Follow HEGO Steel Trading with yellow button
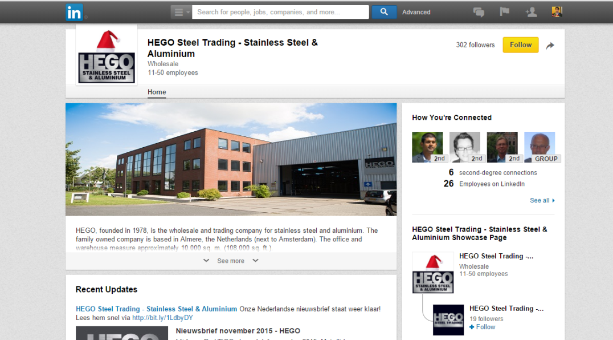Viewport: 613px width, 340px height. point(520,45)
